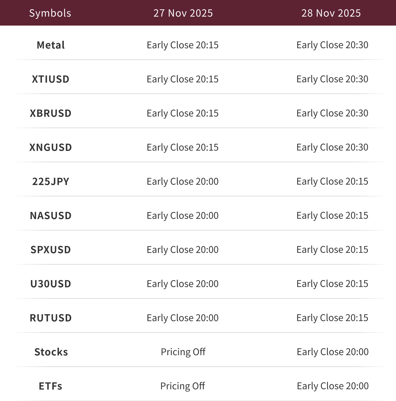Select the U30USD symbol label
This screenshot has width=396, height=401.
tap(51, 284)
